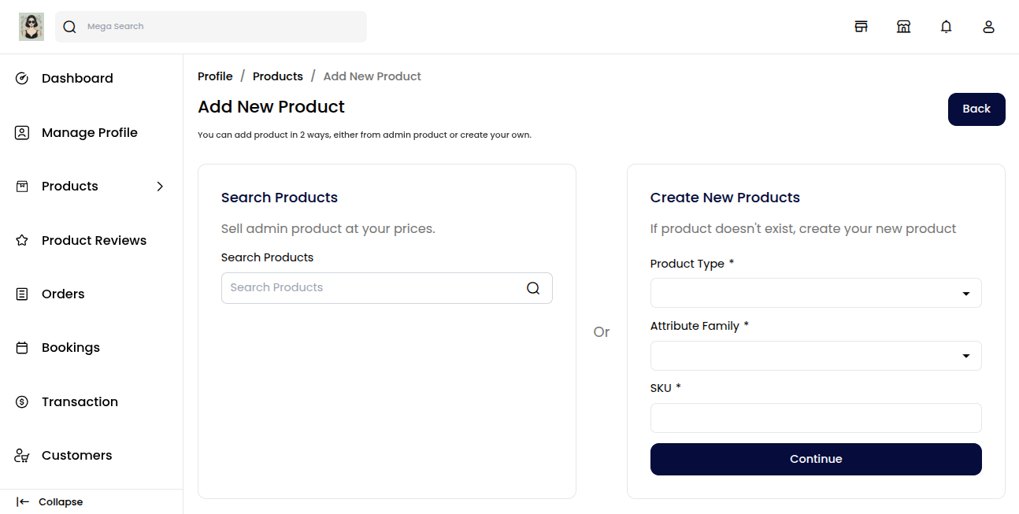Open the seller profile avatar thumbnail

tap(31, 26)
